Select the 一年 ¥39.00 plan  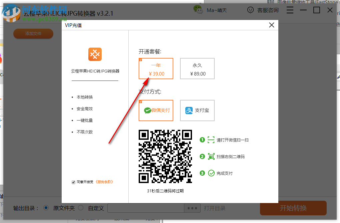click(156, 69)
